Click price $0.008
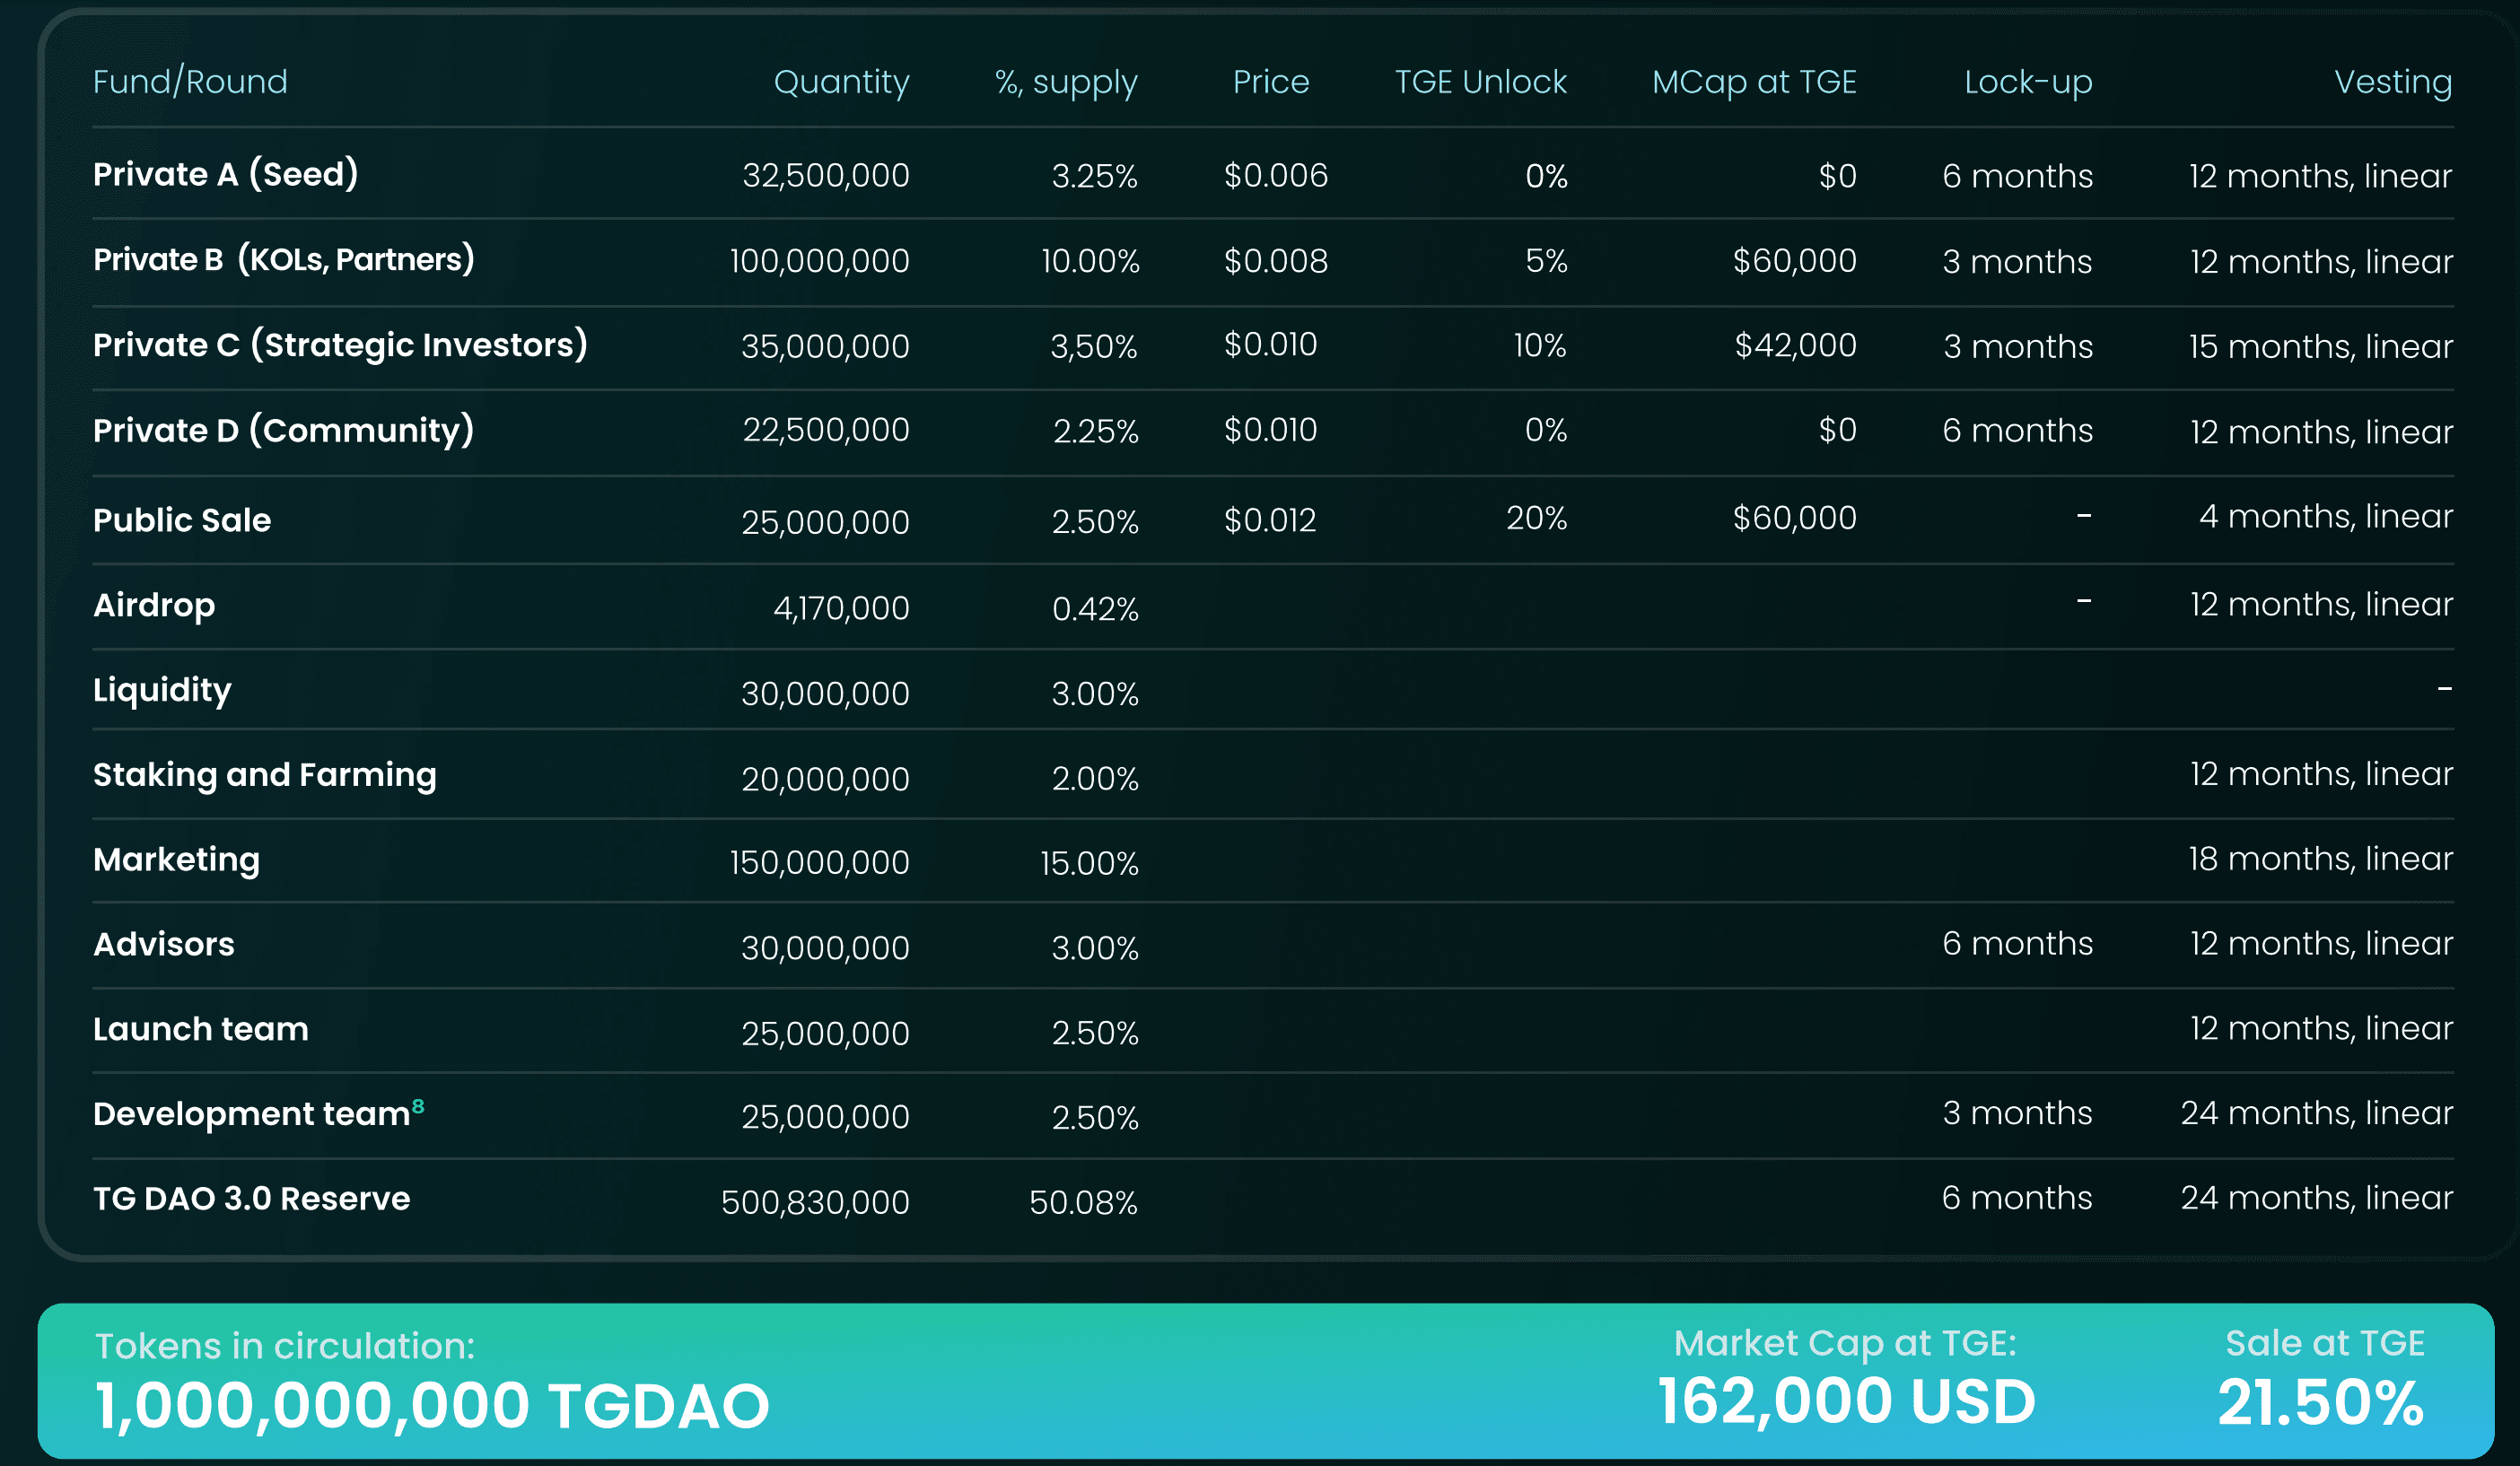2520x1466 pixels. pos(1276,261)
